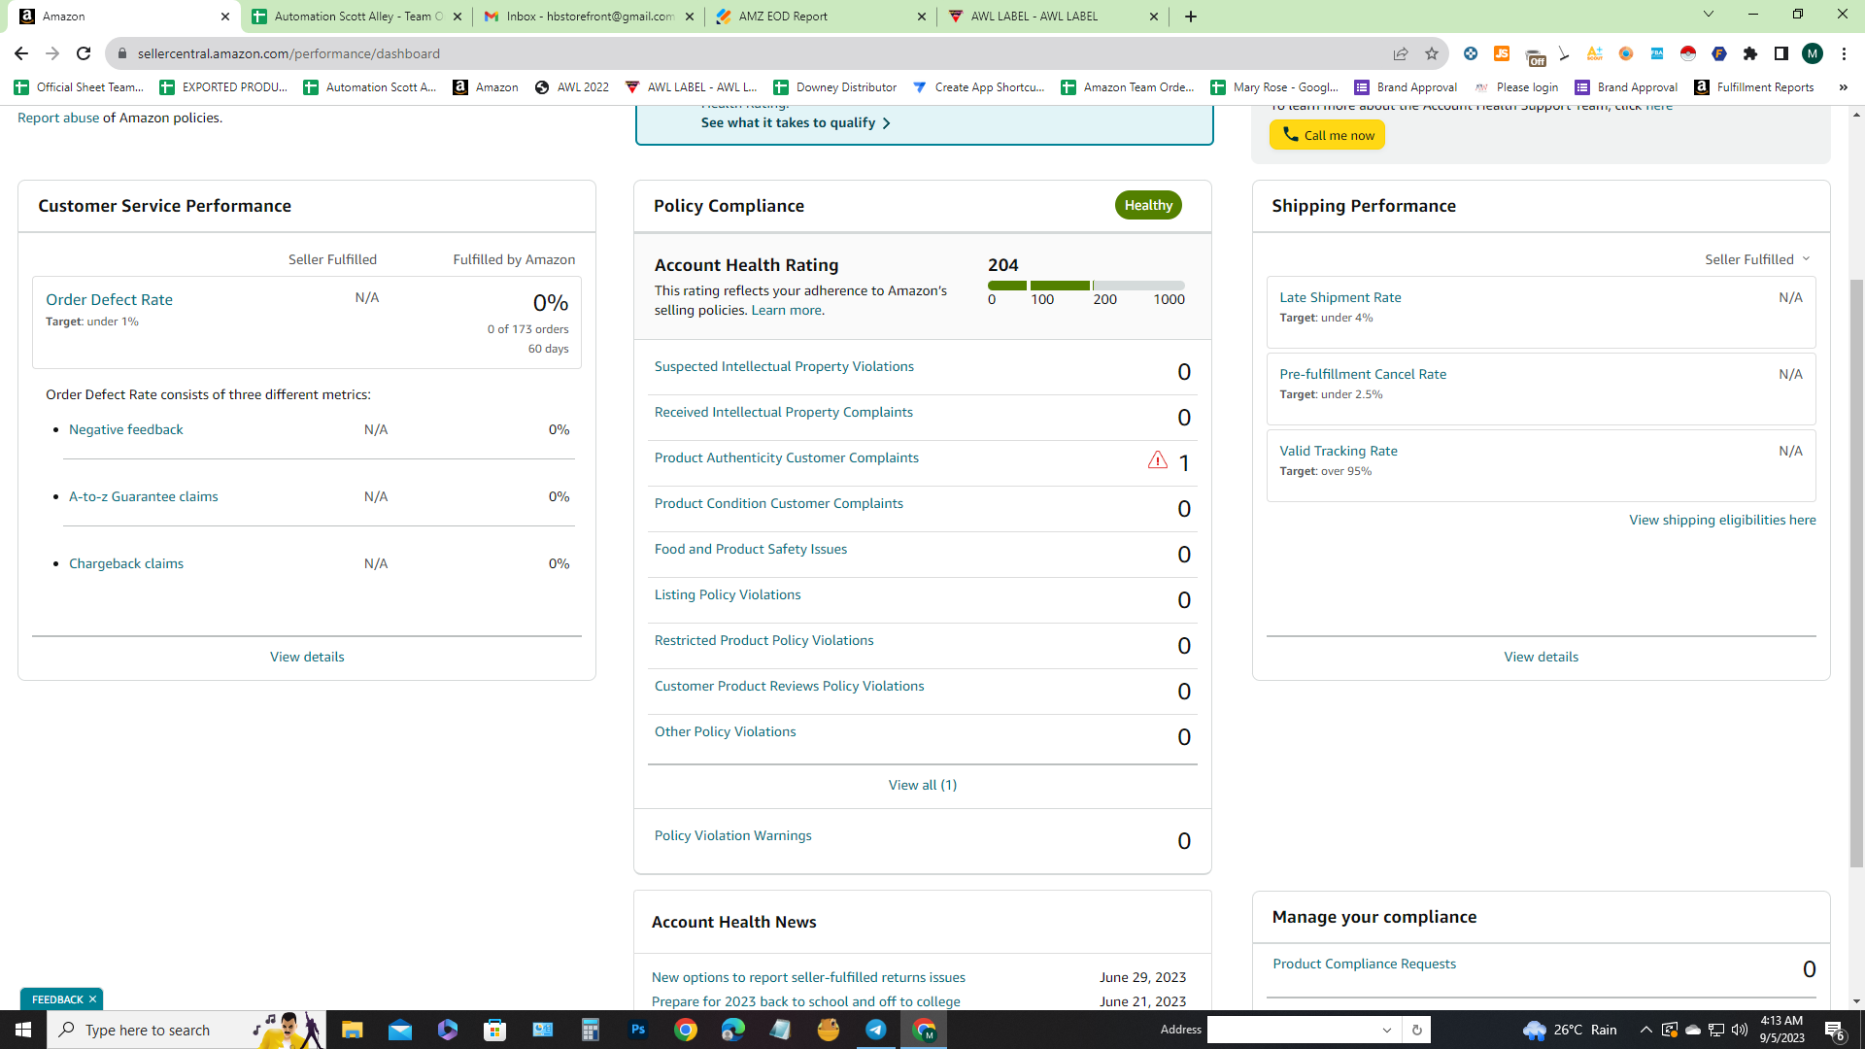Click Call me now button

pos(1327,135)
